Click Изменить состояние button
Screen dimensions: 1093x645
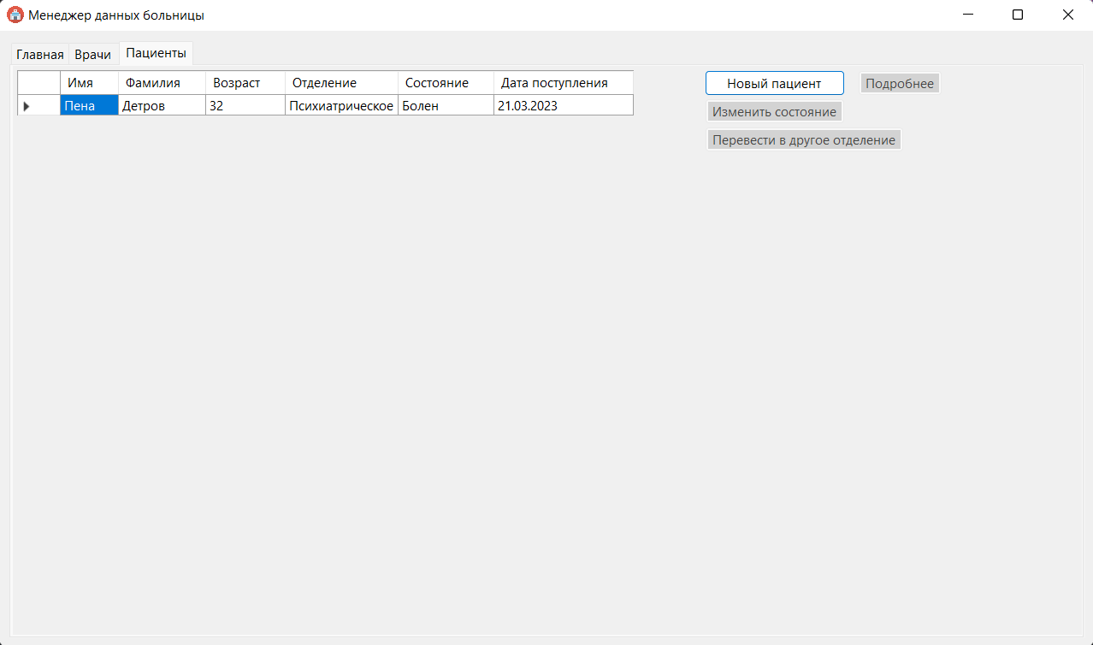pyautogui.click(x=774, y=111)
